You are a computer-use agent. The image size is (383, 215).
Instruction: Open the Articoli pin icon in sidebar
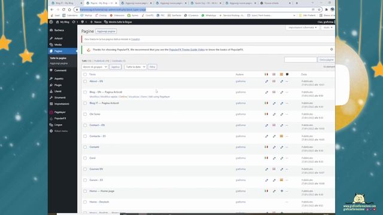(51, 38)
